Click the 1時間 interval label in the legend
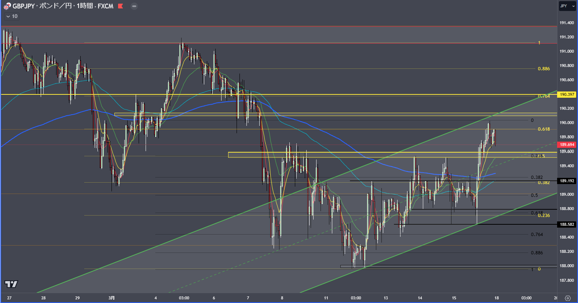Image resolution: width=578 pixels, height=303 pixels. tap(85, 6)
